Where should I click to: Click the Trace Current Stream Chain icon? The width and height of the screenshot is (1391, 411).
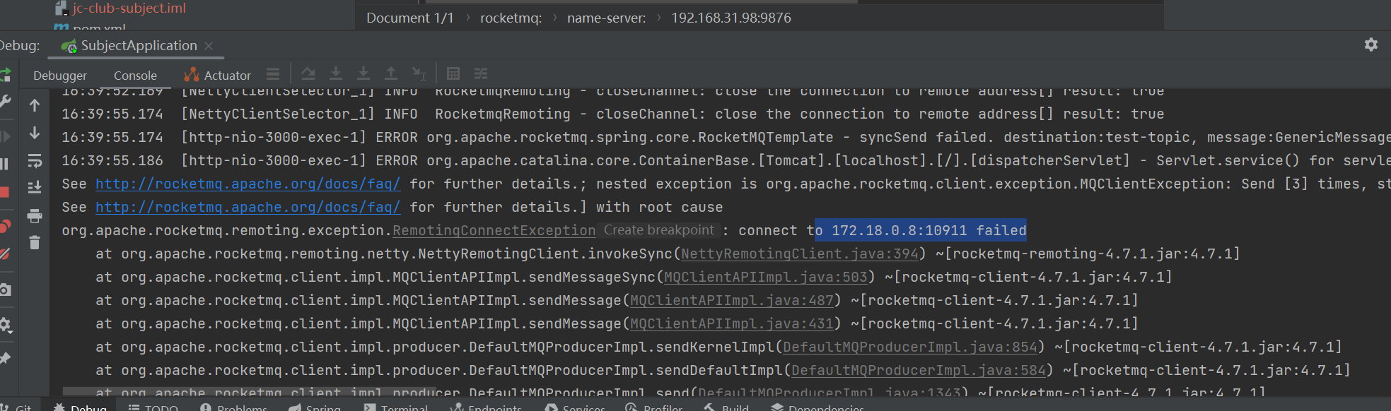coord(481,74)
